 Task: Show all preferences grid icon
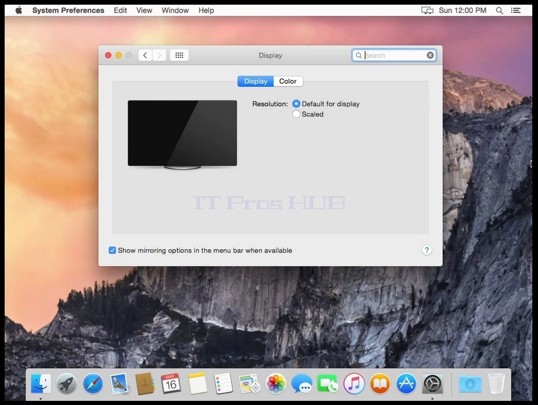179,55
